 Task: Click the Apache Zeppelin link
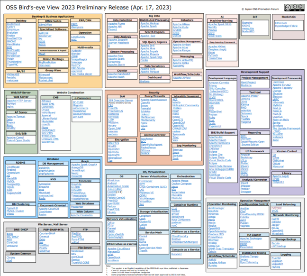[117, 40]
